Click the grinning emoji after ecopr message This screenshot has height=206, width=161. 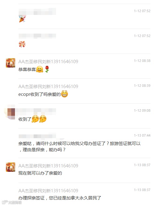pyautogui.click(x=64, y=94)
